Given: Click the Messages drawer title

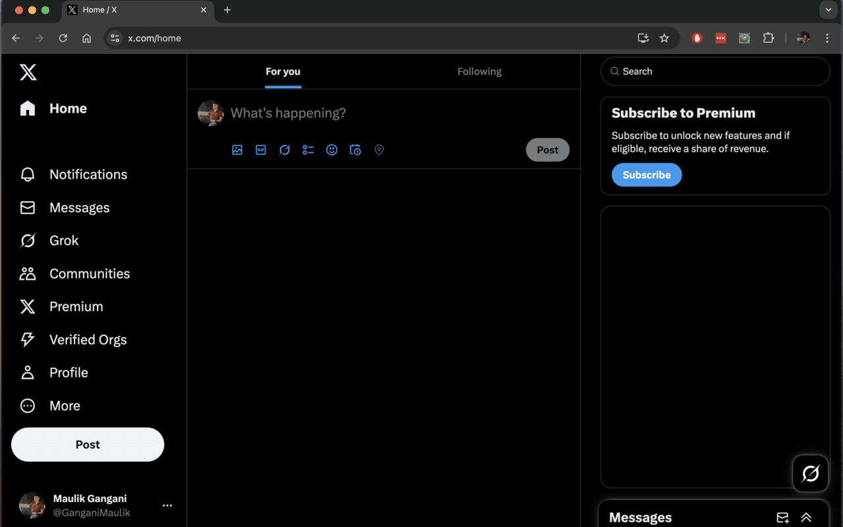Looking at the screenshot, I should click(x=640, y=518).
